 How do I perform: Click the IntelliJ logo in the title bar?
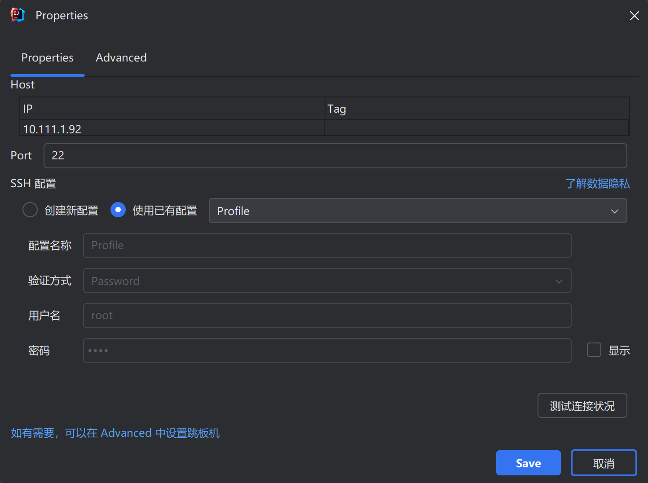[x=17, y=15]
